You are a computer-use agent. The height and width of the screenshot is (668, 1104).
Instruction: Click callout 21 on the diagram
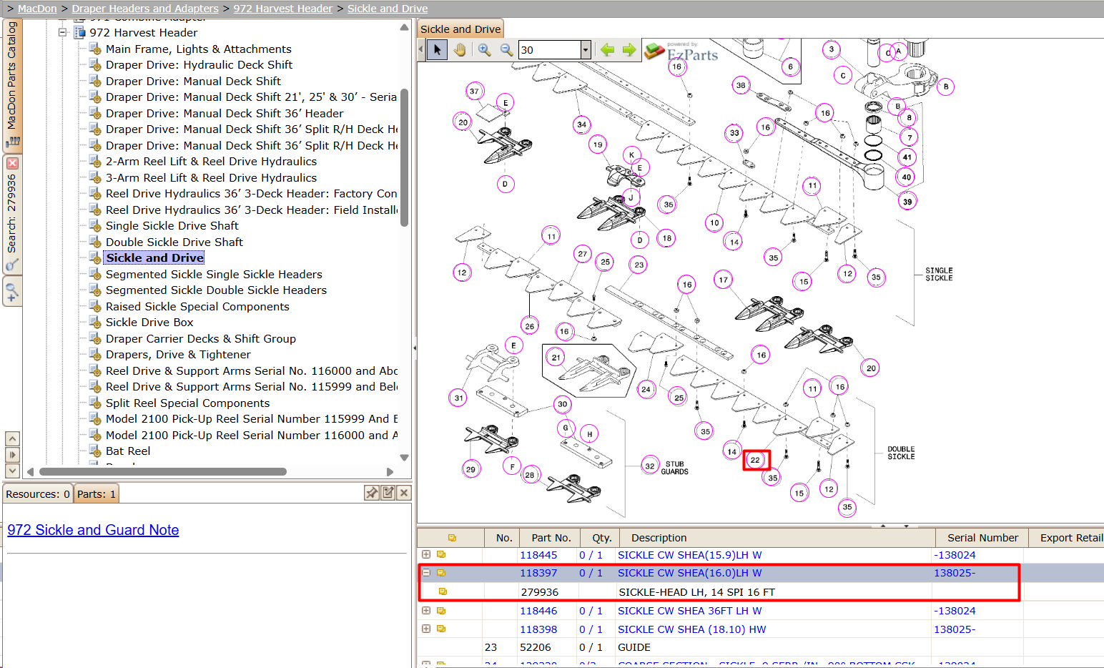point(556,358)
